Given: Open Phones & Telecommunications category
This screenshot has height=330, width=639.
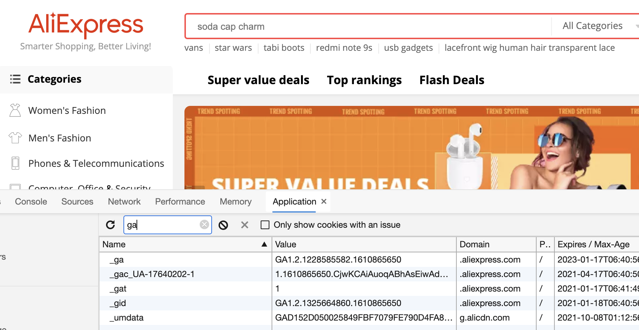Looking at the screenshot, I should click(96, 164).
